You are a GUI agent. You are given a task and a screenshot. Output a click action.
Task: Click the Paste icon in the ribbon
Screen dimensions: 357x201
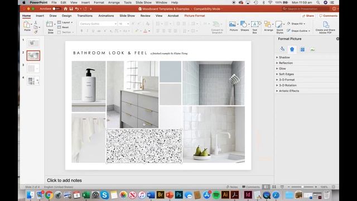pos(27,25)
